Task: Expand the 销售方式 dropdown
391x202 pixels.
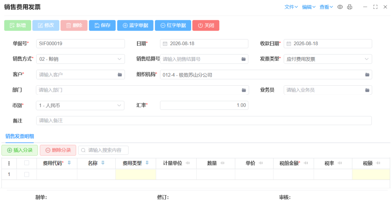Action: click(119, 59)
